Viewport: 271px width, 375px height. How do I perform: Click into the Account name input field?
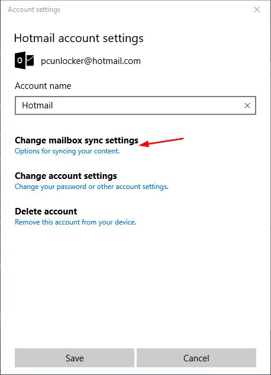coord(135,105)
